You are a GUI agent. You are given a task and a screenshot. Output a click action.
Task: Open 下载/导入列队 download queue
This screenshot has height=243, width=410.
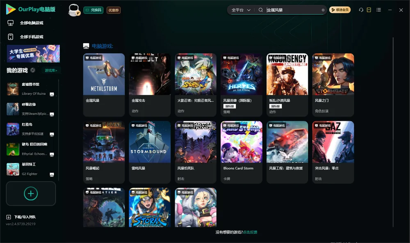pyautogui.click(x=21, y=217)
